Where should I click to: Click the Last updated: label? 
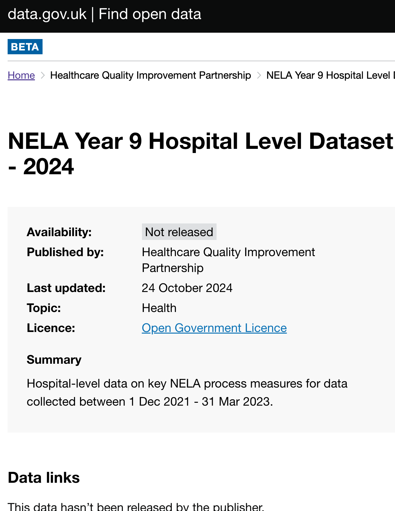pos(66,288)
